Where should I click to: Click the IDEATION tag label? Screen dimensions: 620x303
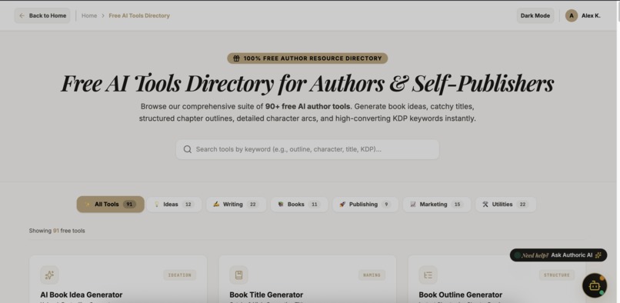point(179,275)
